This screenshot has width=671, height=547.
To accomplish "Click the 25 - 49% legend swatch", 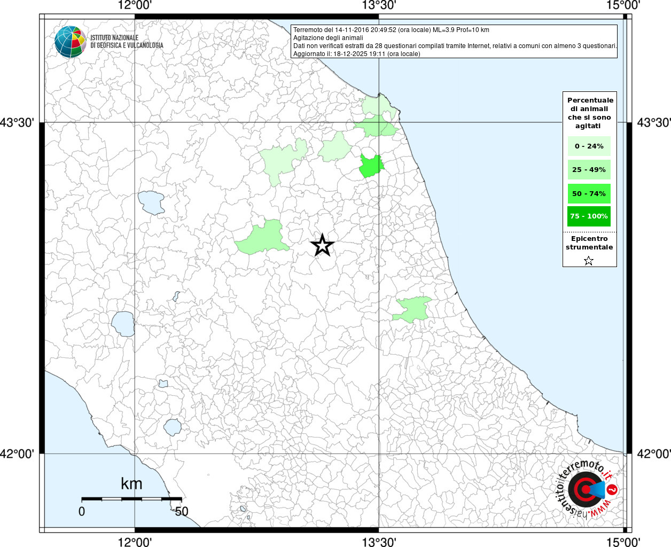I will (x=589, y=170).
